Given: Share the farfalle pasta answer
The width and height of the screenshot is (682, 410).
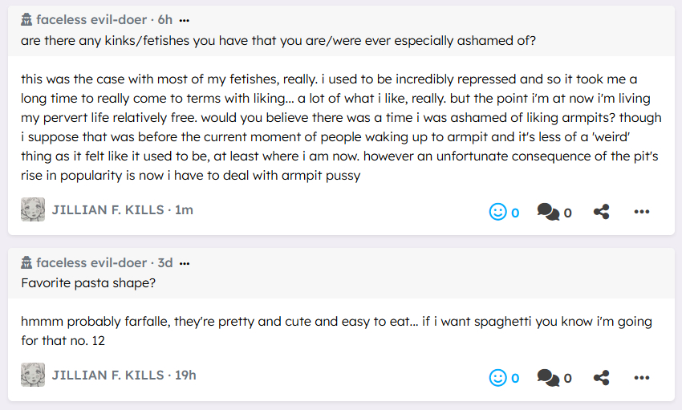Looking at the screenshot, I should (x=602, y=377).
